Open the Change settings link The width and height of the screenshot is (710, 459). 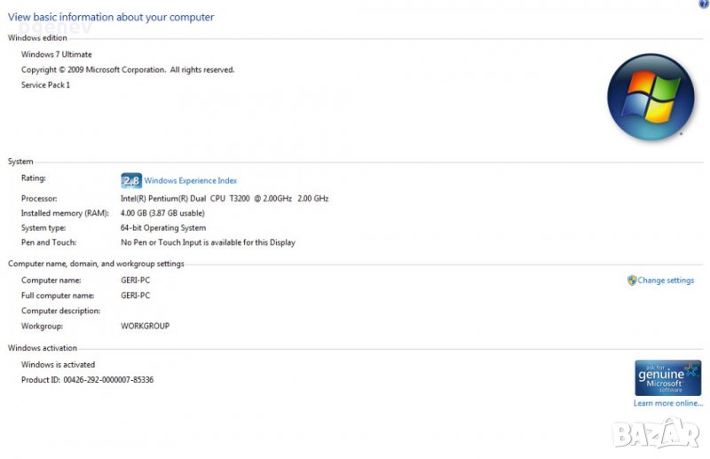coord(666,281)
